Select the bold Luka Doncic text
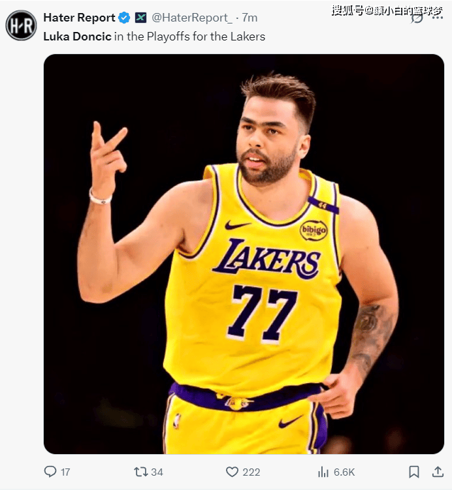This screenshot has width=452, height=490. tap(77, 37)
